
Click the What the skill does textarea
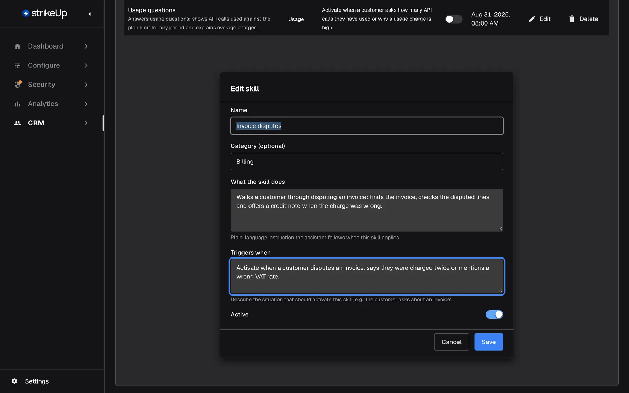tap(367, 210)
